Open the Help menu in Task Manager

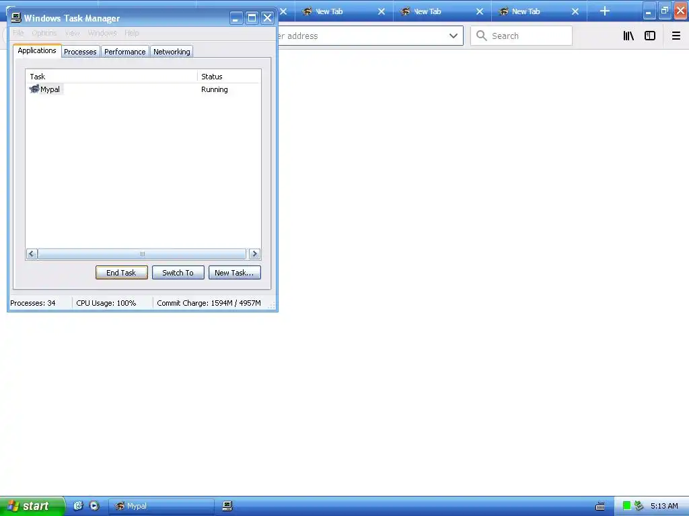(x=131, y=33)
